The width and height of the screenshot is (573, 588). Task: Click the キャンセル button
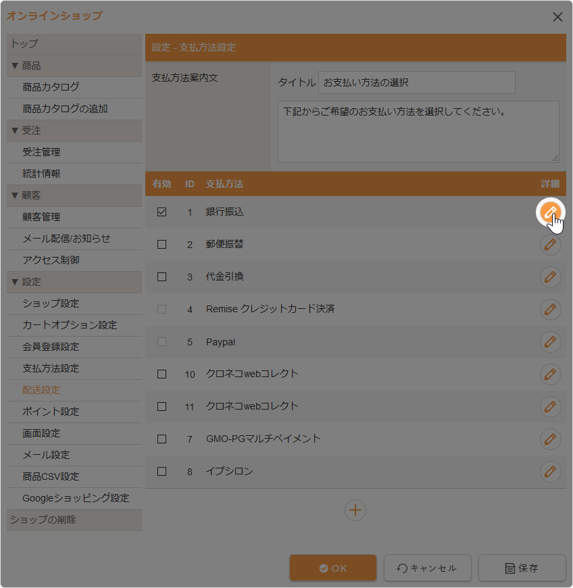(x=427, y=568)
